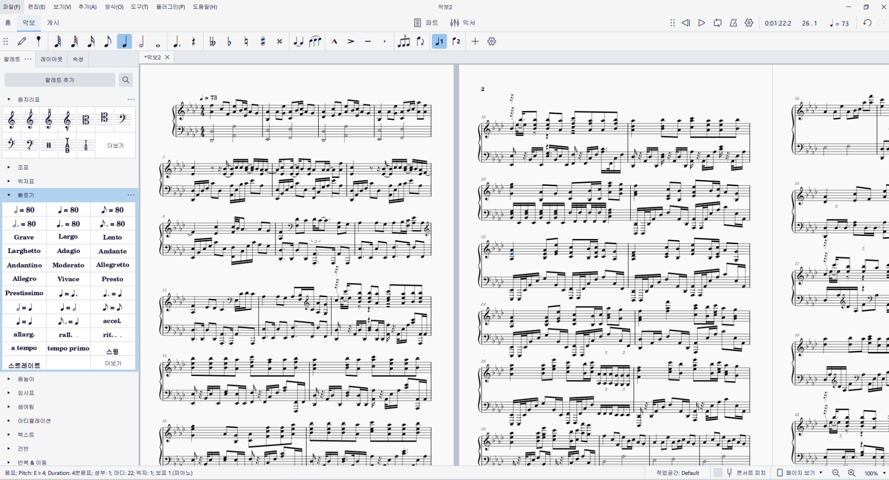Click the 팔레트 추가 button
889x480 pixels.
(x=59, y=80)
